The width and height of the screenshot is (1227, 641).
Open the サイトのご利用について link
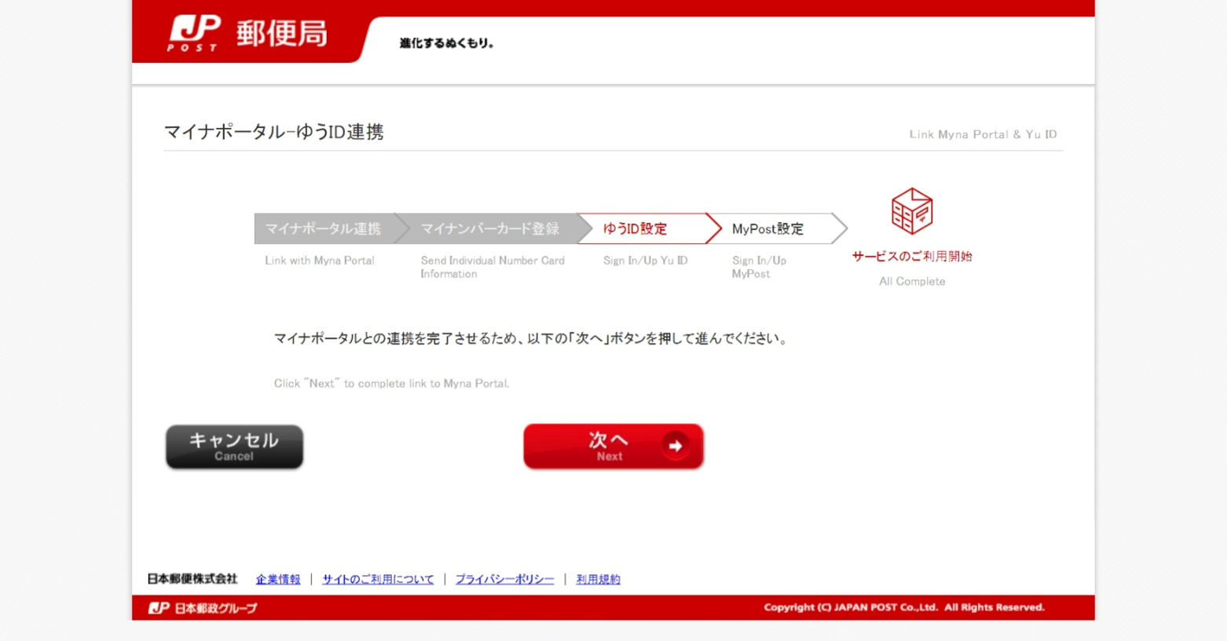[x=378, y=579]
